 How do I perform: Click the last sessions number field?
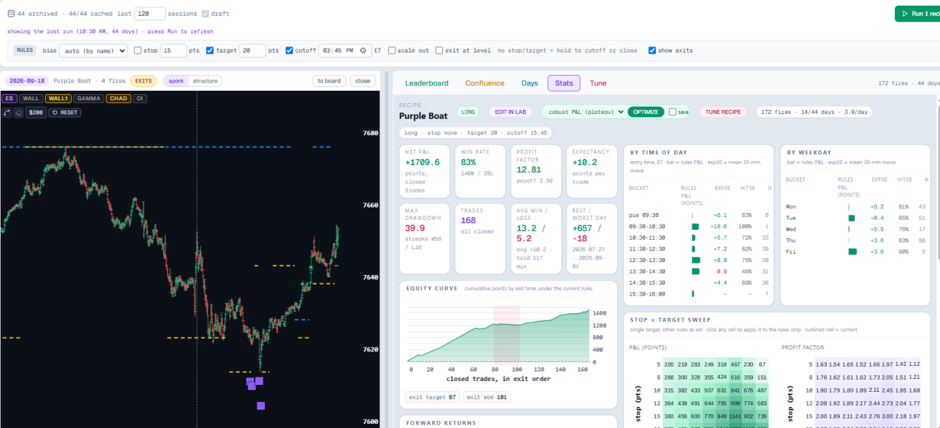150,14
